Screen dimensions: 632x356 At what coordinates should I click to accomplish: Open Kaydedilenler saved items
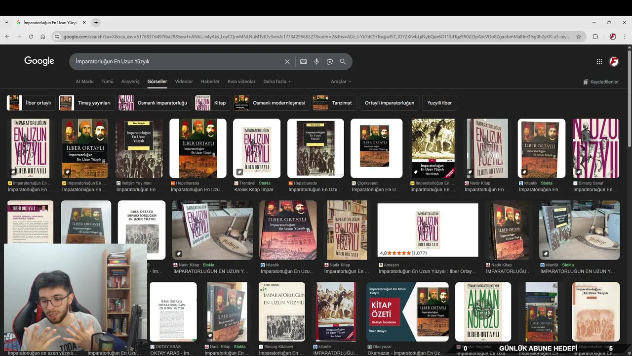601,82
